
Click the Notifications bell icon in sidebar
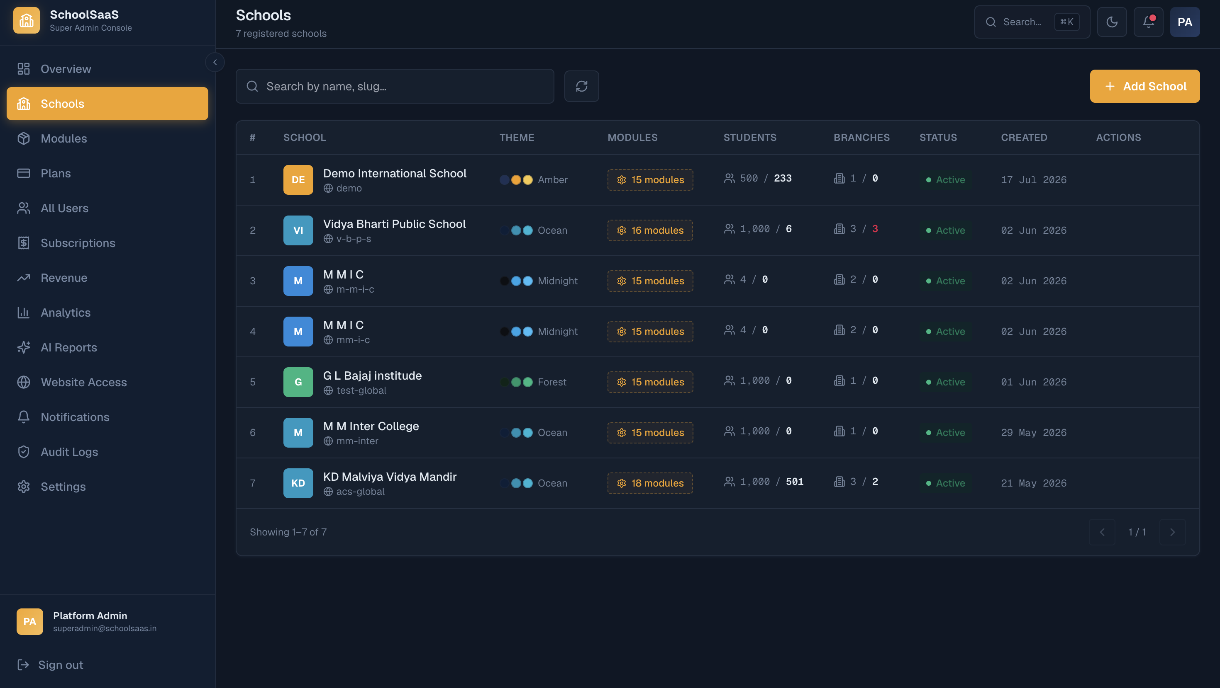[x=23, y=417]
